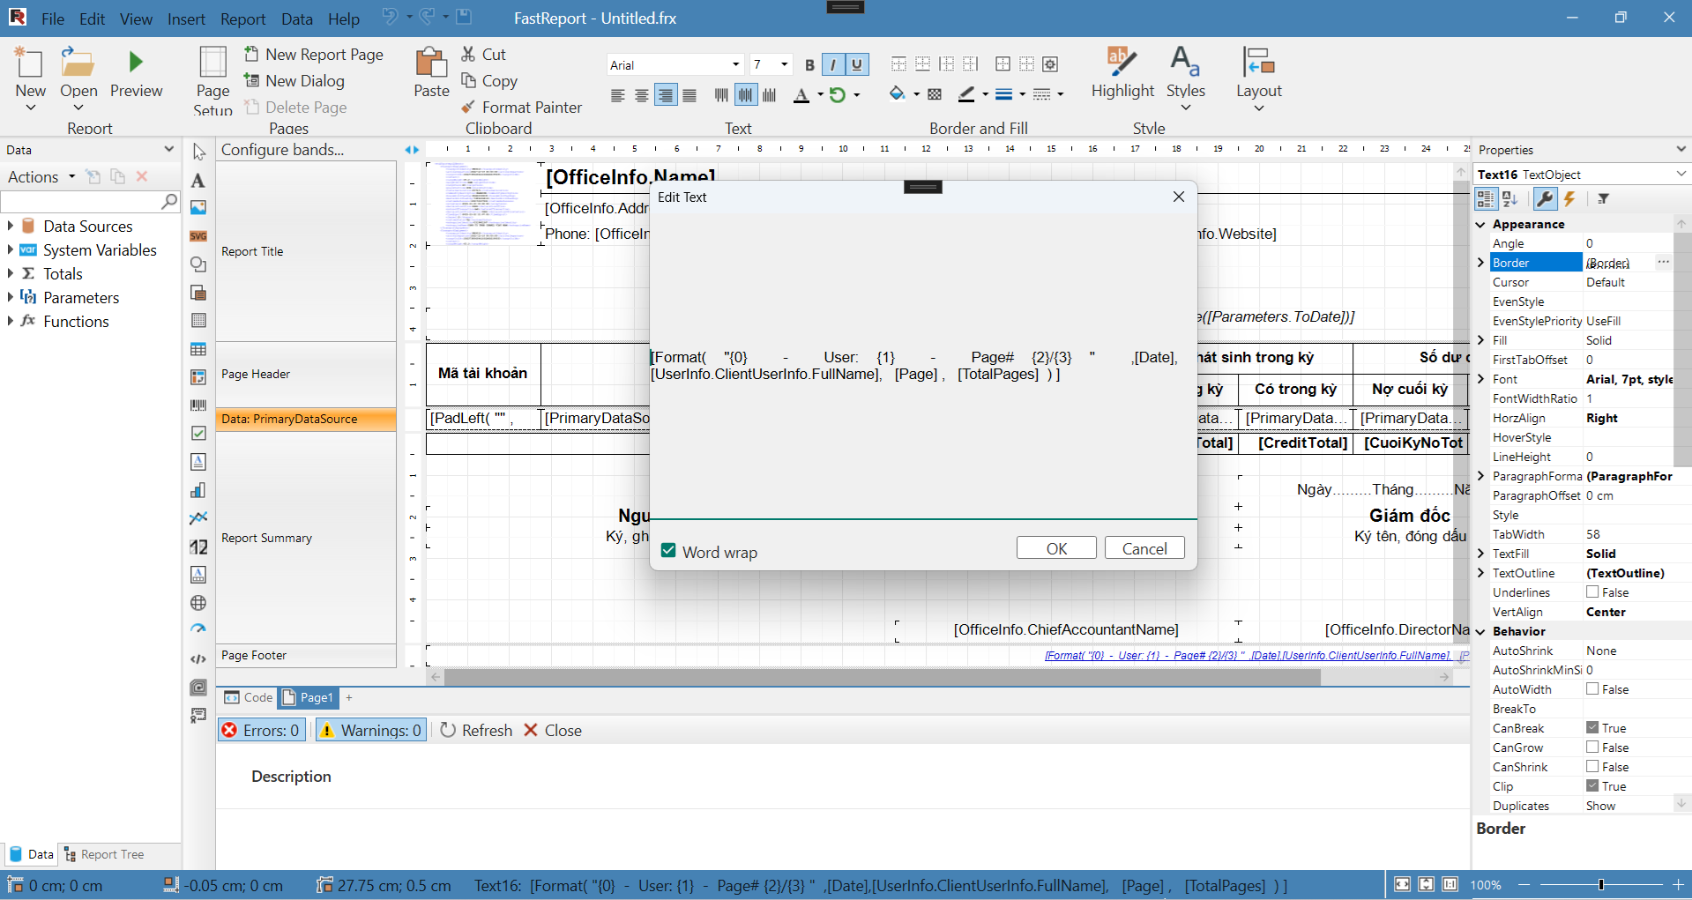Click the Page Setup icon

(x=212, y=63)
